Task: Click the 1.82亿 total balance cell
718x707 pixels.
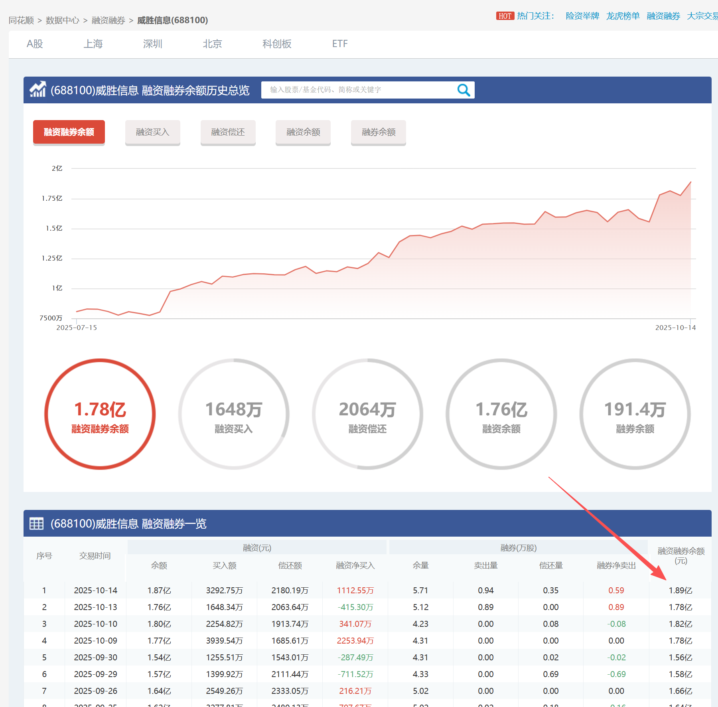Action: pos(681,624)
